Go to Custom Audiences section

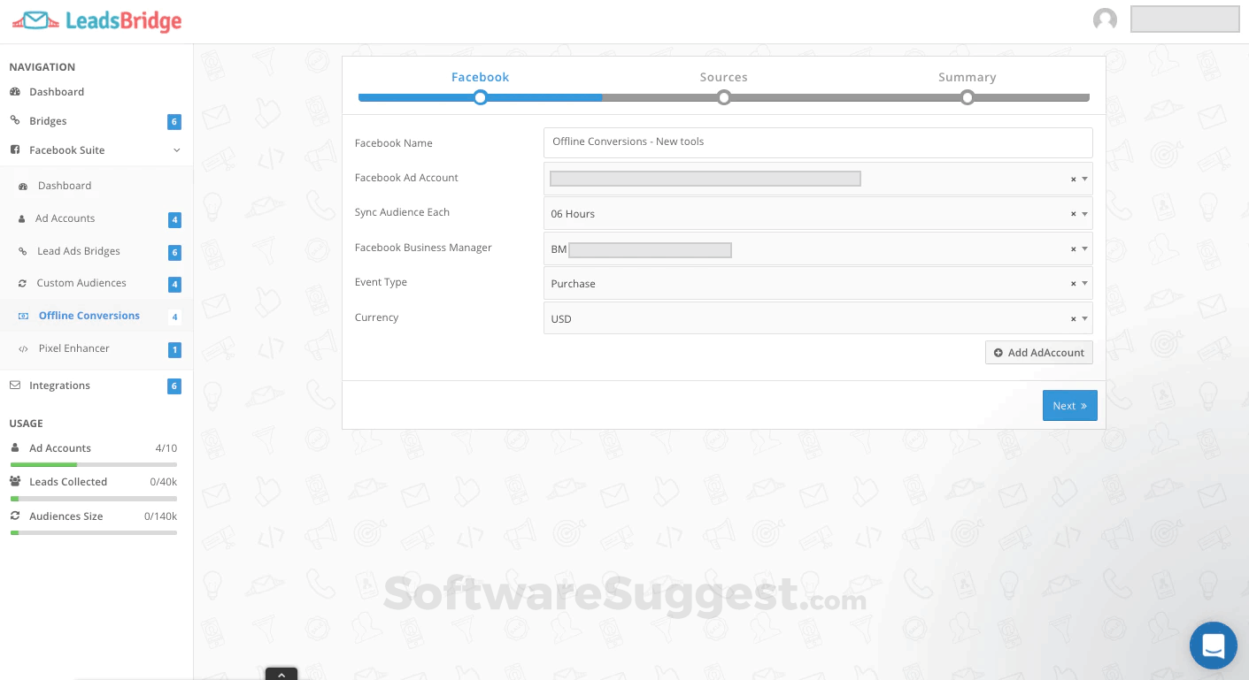click(81, 283)
